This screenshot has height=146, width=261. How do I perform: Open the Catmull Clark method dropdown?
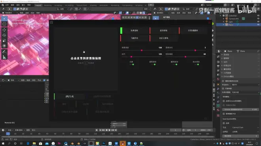pyautogui.click(x=246, y=128)
